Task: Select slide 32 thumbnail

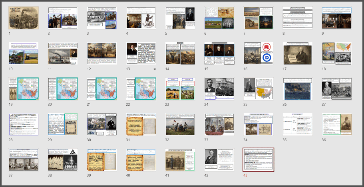Action: (x=180, y=124)
